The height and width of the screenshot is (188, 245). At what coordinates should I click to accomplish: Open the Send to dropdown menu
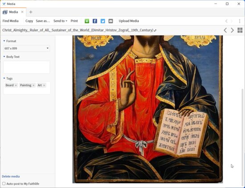60,21
